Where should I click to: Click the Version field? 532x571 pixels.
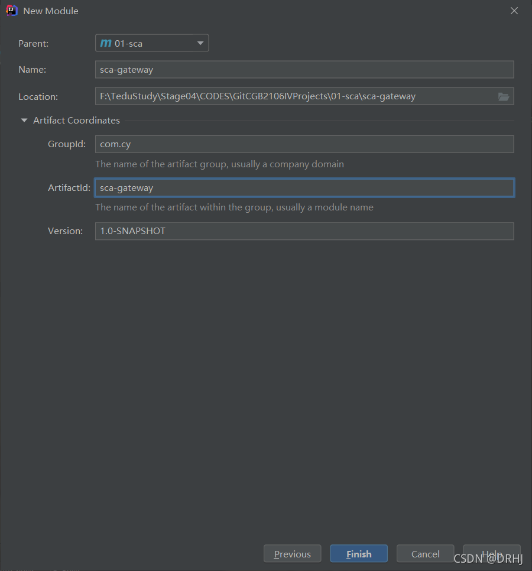point(304,231)
